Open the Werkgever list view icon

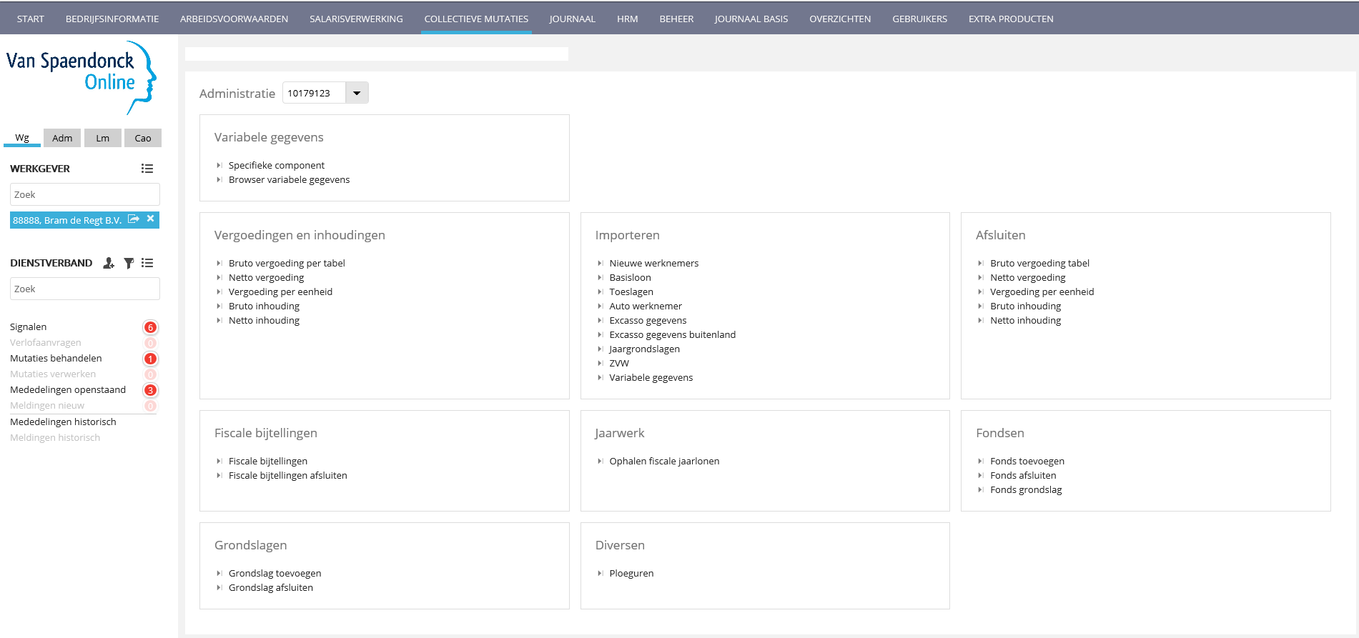point(147,169)
